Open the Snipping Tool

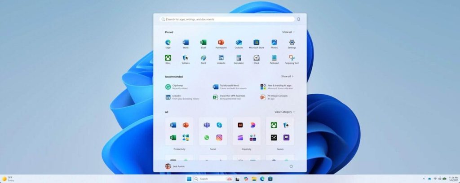click(292, 59)
